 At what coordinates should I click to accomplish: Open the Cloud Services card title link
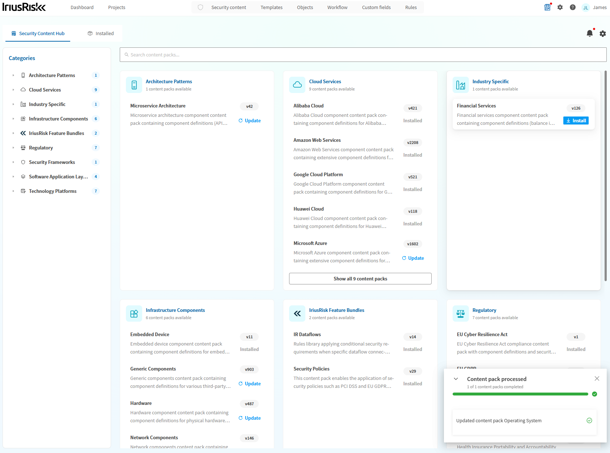tap(325, 81)
